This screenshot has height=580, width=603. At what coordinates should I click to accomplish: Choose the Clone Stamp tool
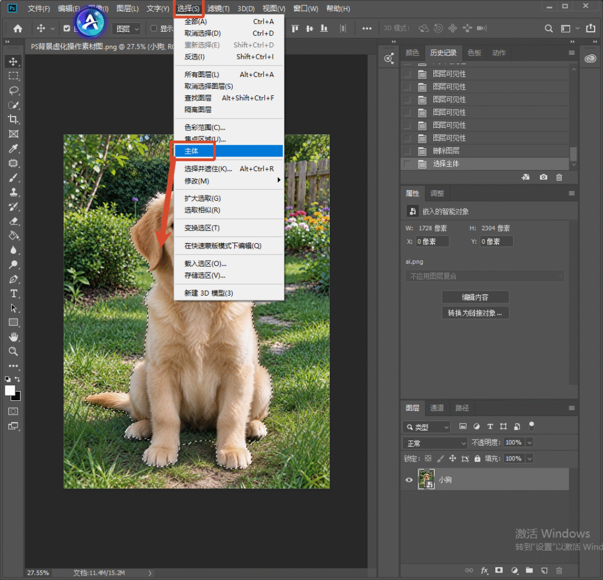pyautogui.click(x=14, y=192)
